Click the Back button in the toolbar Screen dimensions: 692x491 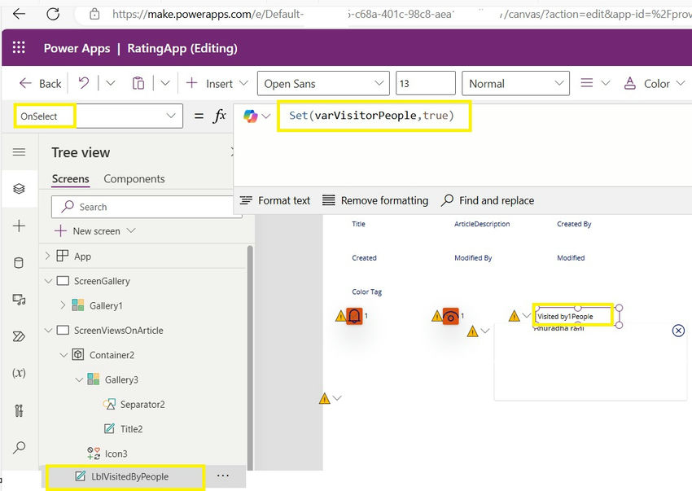pos(40,83)
